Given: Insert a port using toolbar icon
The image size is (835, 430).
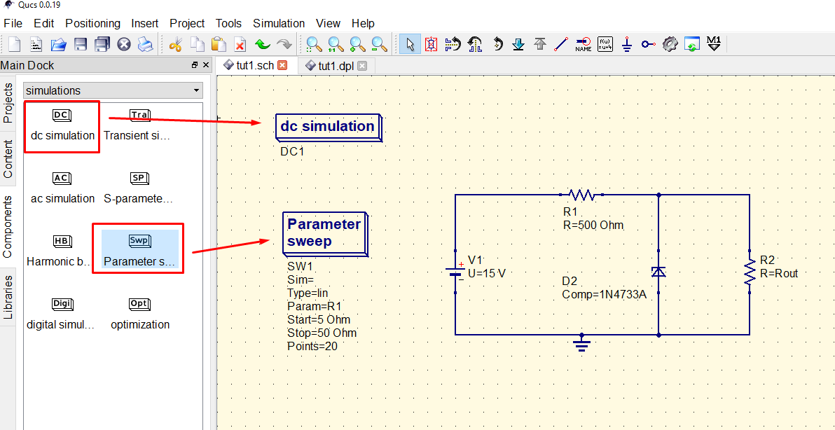Looking at the screenshot, I should (x=649, y=44).
